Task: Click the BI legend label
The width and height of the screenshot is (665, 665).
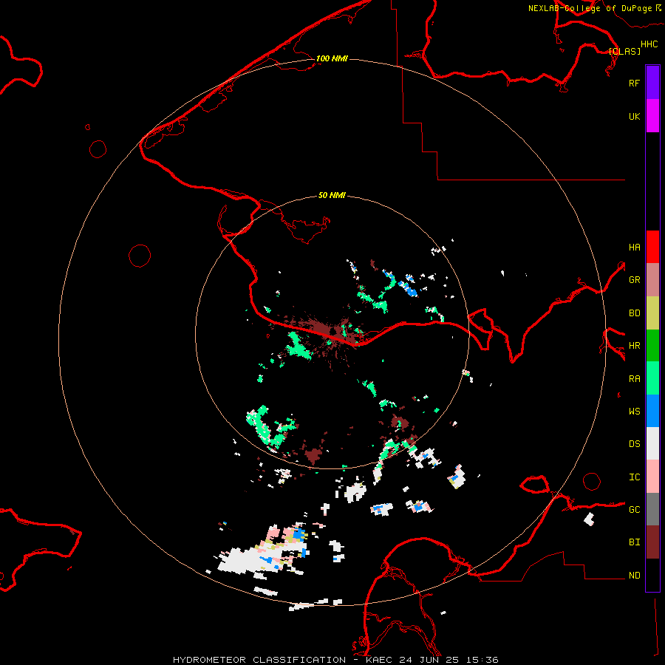Action: (x=634, y=542)
